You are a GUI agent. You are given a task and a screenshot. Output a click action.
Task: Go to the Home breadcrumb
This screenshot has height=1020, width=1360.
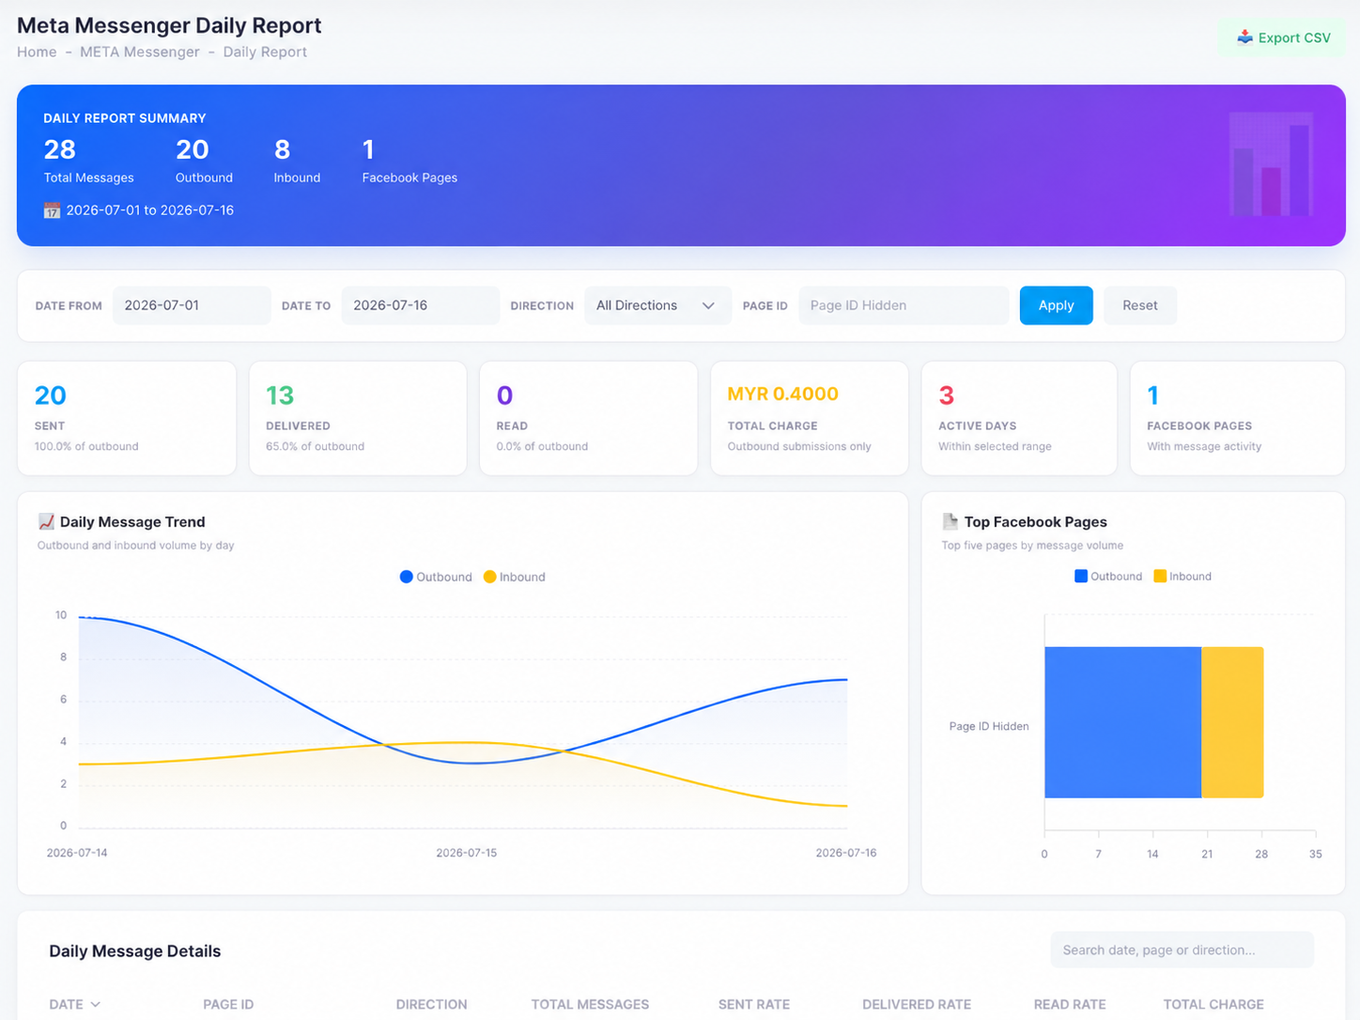[x=37, y=52]
